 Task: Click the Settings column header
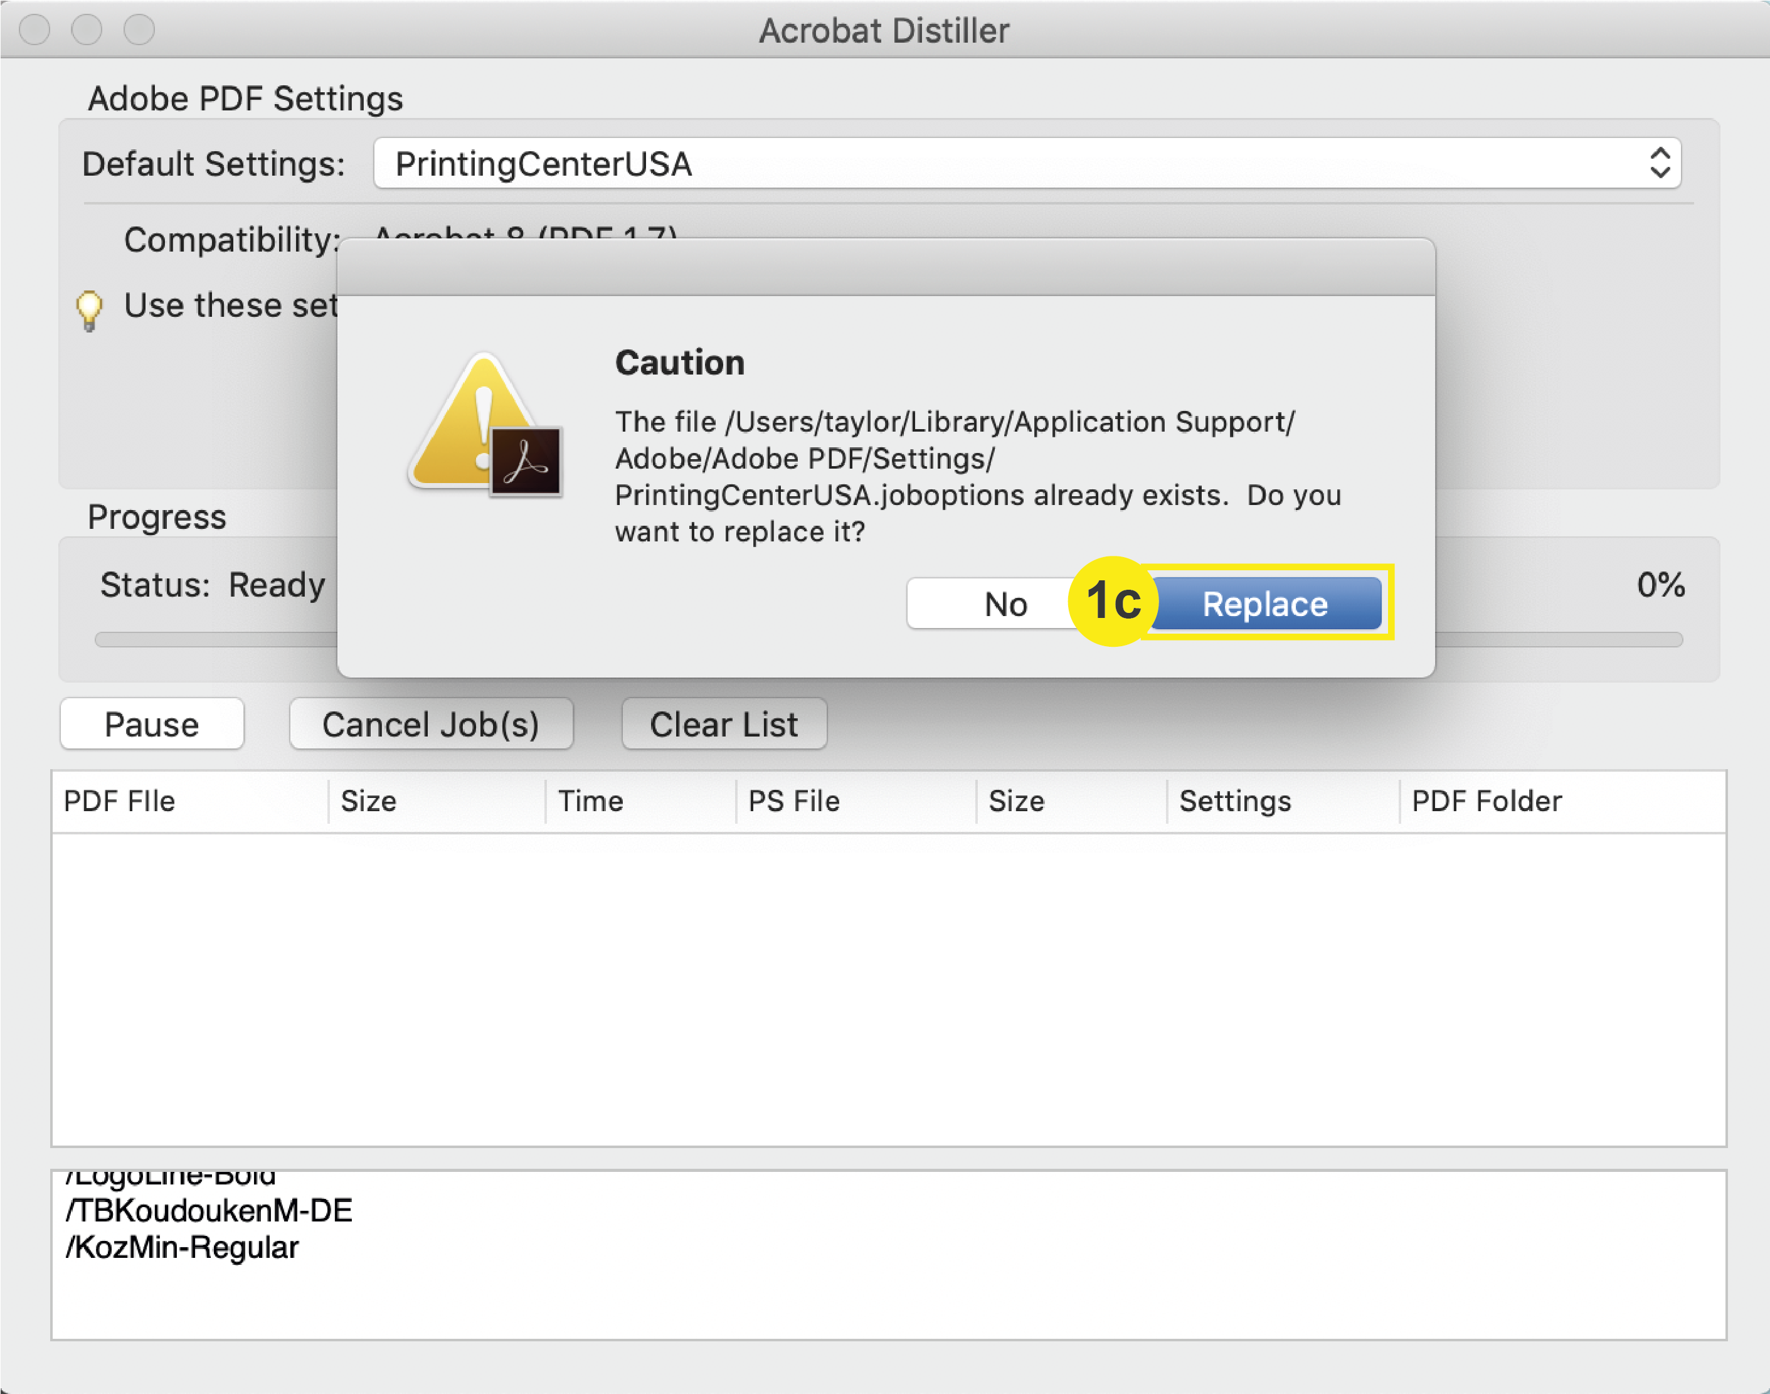pos(1235,801)
